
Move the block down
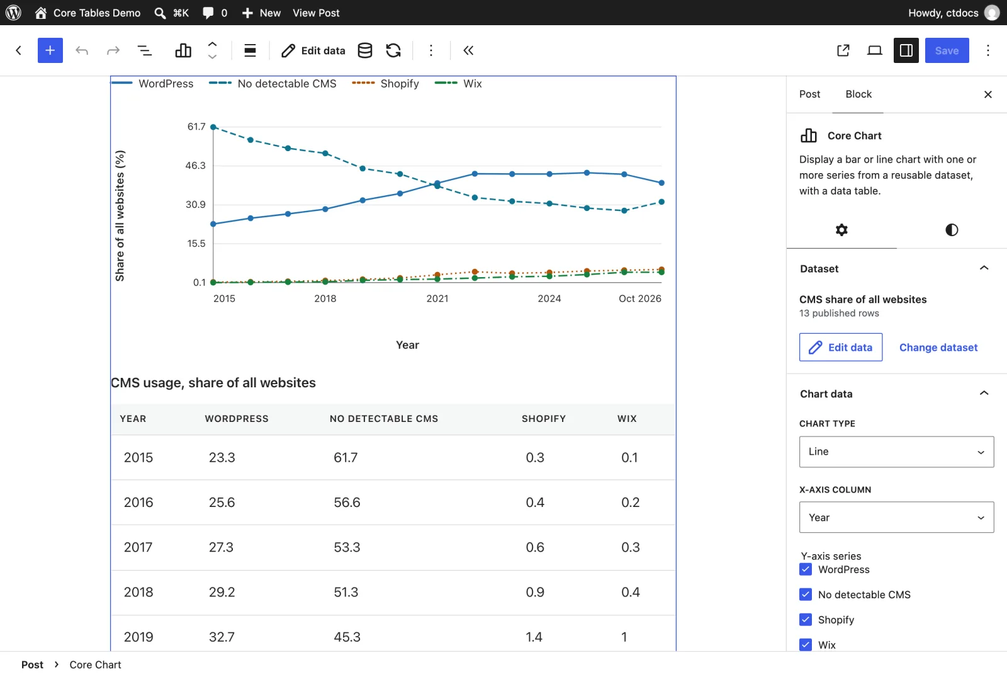[213, 57]
